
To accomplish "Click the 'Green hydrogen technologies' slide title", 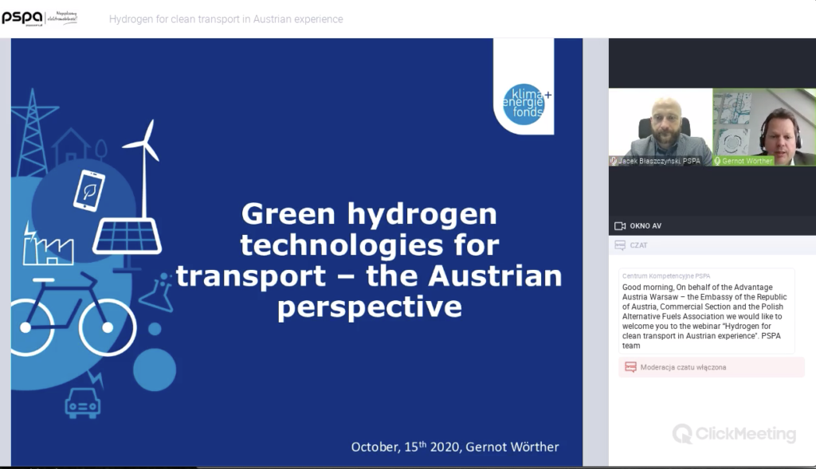I will (369, 260).
